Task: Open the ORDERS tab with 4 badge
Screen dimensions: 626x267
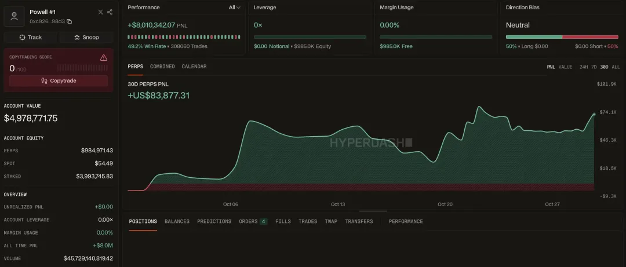Action: click(x=253, y=221)
